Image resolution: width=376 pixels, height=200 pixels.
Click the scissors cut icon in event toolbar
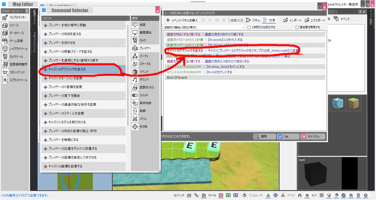[210, 20]
